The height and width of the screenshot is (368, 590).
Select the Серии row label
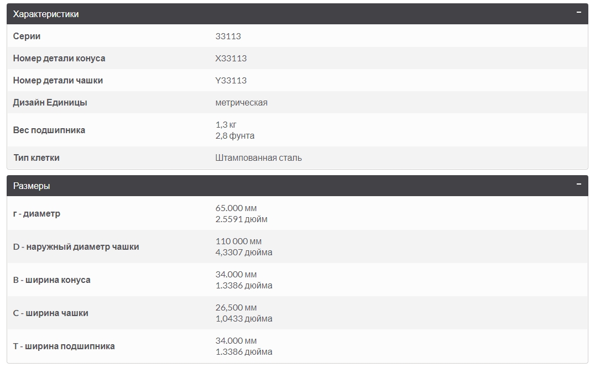[27, 36]
